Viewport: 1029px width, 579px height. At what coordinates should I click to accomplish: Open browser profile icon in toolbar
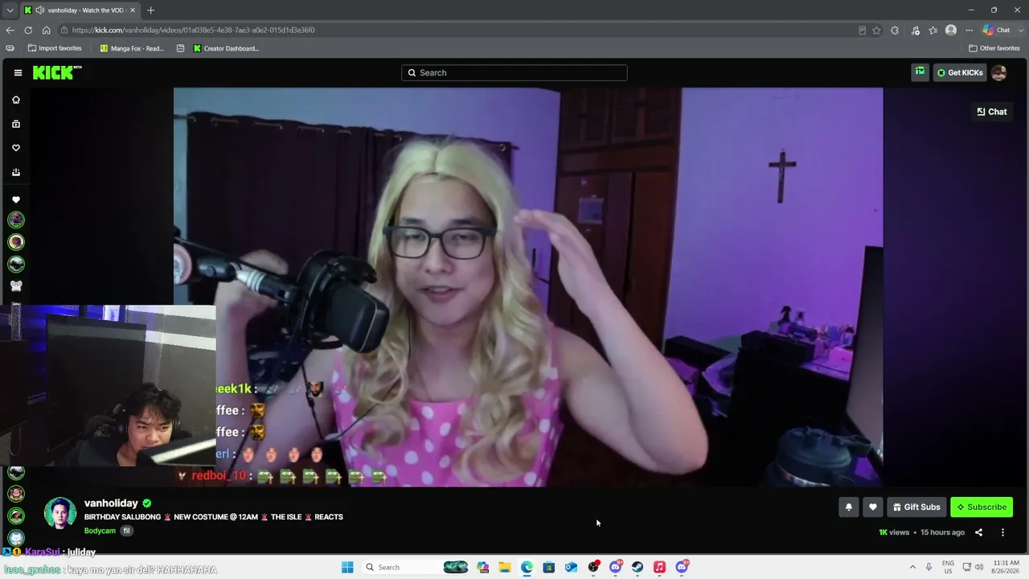pyautogui.click(x=951, y=31)
